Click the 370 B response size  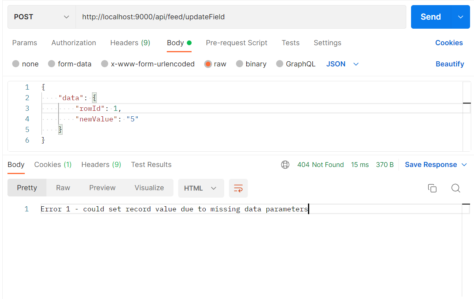(385, 165)
